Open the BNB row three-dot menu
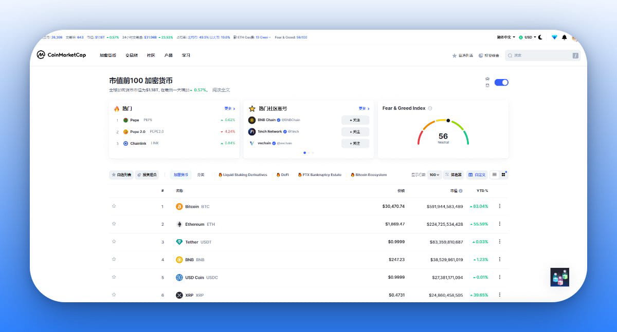617x332 pixels. click(500, 260)
